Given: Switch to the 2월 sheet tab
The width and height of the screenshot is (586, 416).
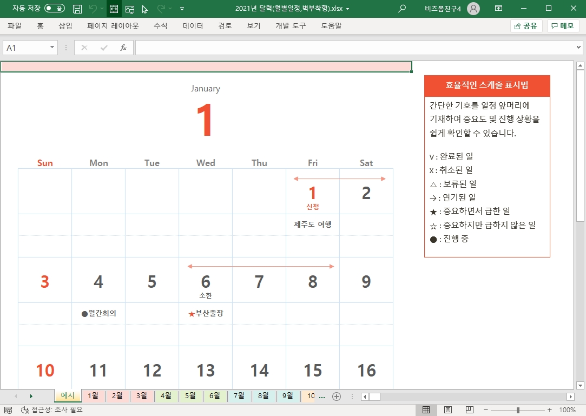Looking at the screenshot, I should [117, 396].
